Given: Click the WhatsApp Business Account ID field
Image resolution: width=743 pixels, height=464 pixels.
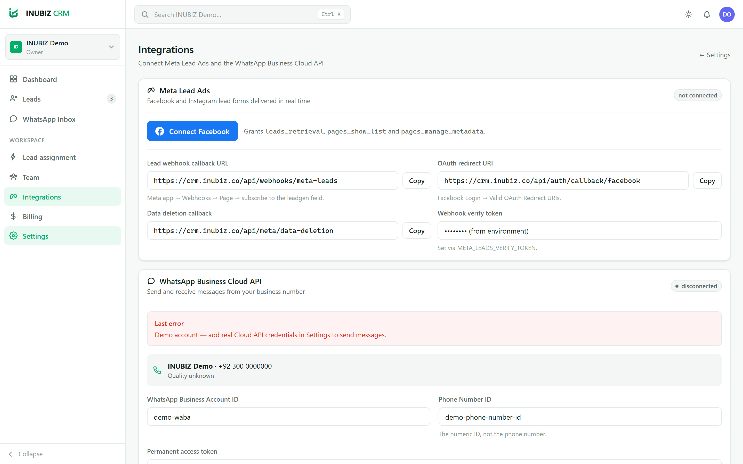Looking at the screenshot, I should [288, 417].
